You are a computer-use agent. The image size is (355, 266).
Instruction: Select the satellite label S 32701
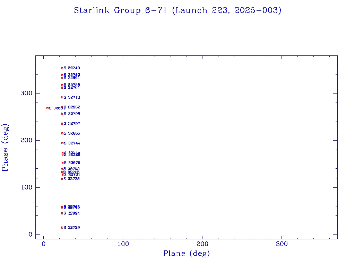pyautogui.click(x=71, y=88)
